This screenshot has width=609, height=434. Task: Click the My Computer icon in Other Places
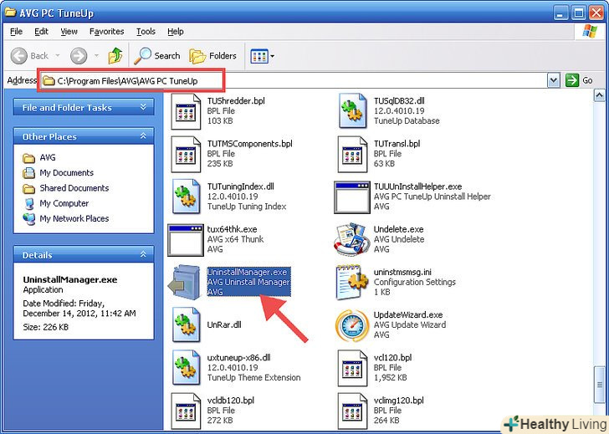[x=28, y=203]
